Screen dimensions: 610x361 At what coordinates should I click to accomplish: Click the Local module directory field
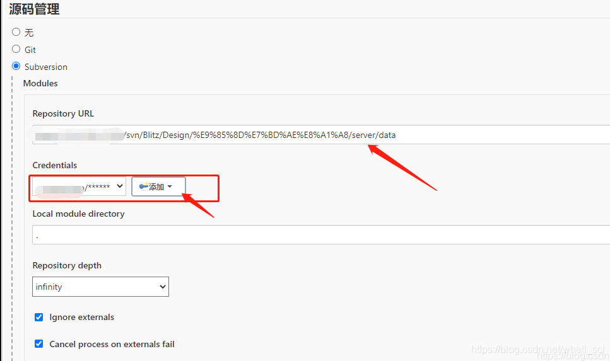click(x=321, y=235)
